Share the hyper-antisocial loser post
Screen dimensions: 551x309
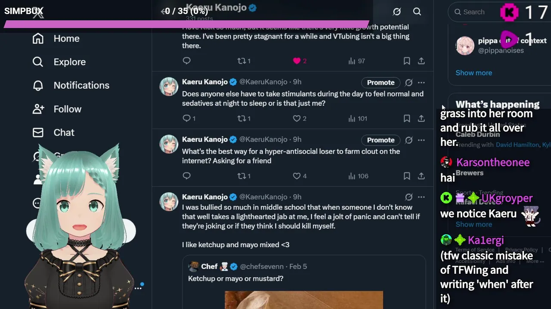pos(421,176)
